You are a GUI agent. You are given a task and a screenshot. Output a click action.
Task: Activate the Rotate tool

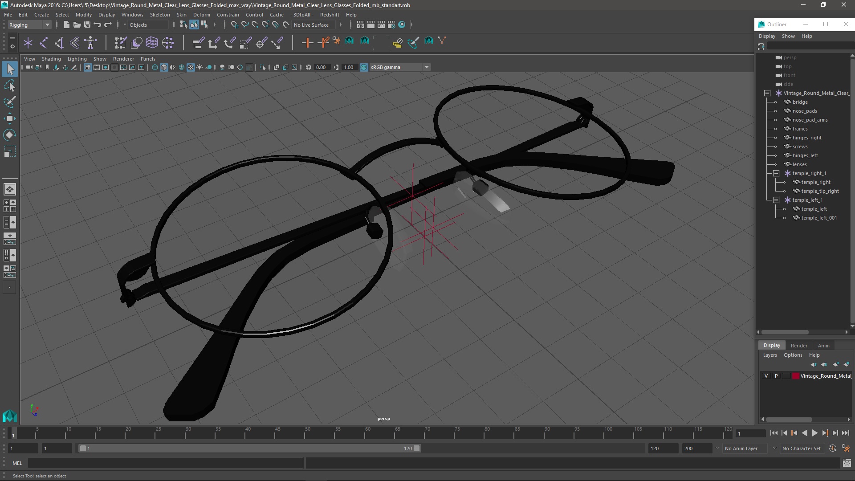click(10, 135)
